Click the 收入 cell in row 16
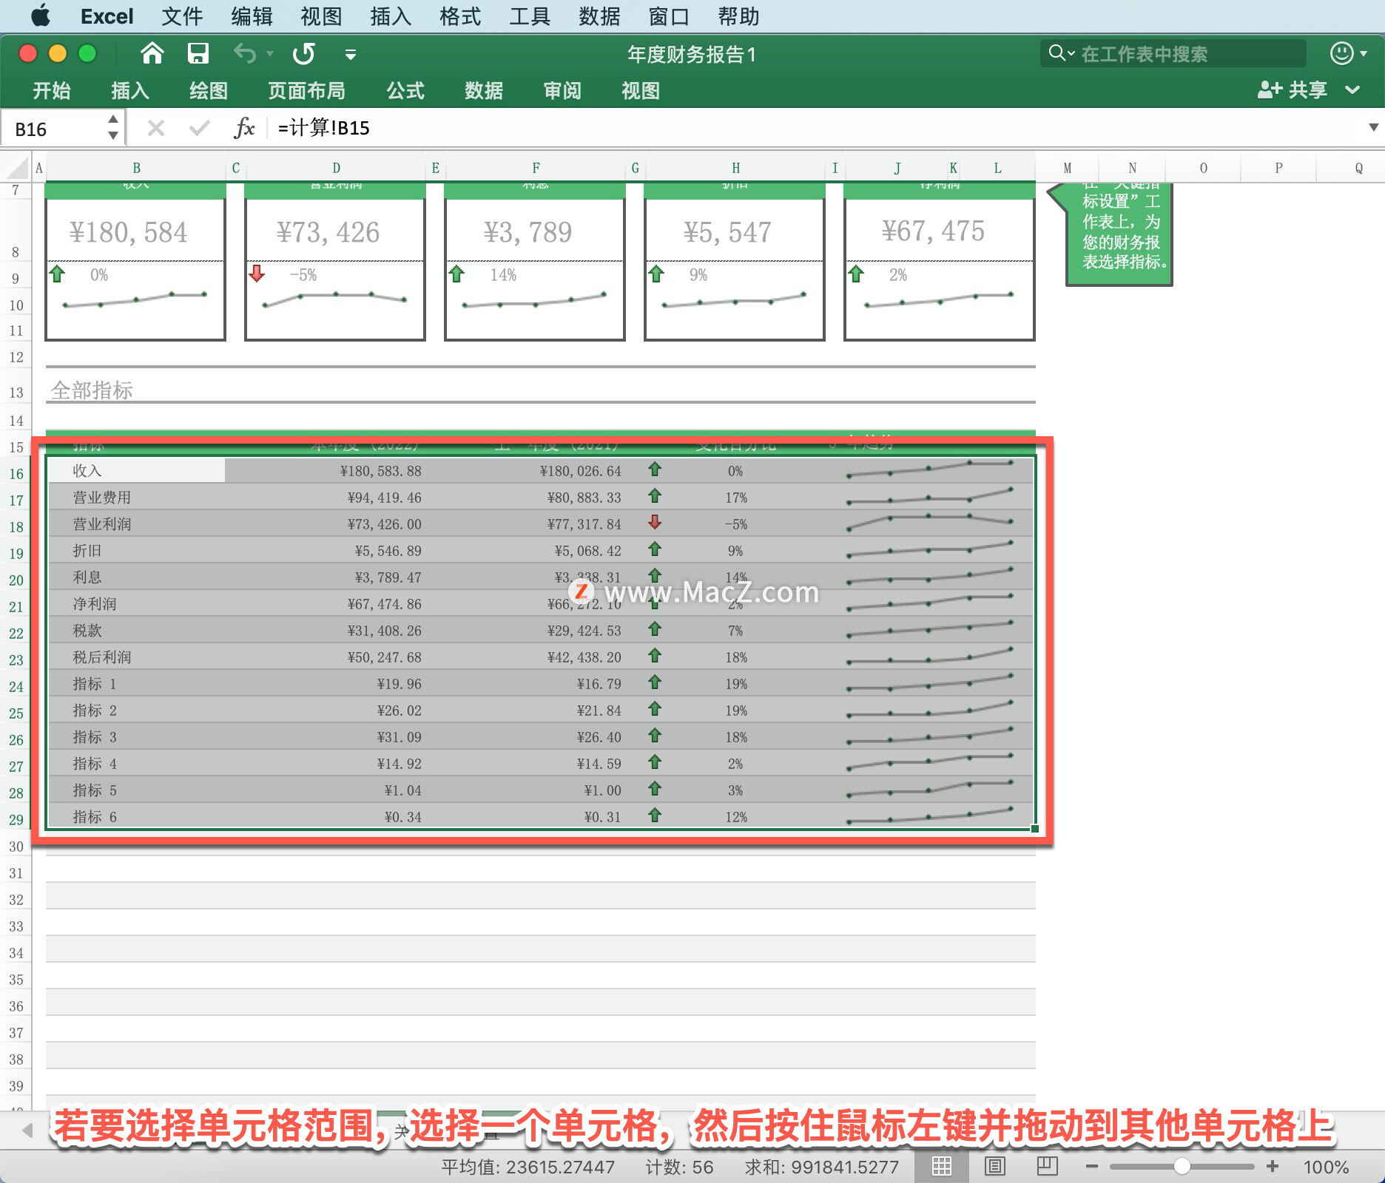Image resolution: width=1385 pixels, height=1183 pixels. pyautogui.click(x=136, y=471)
